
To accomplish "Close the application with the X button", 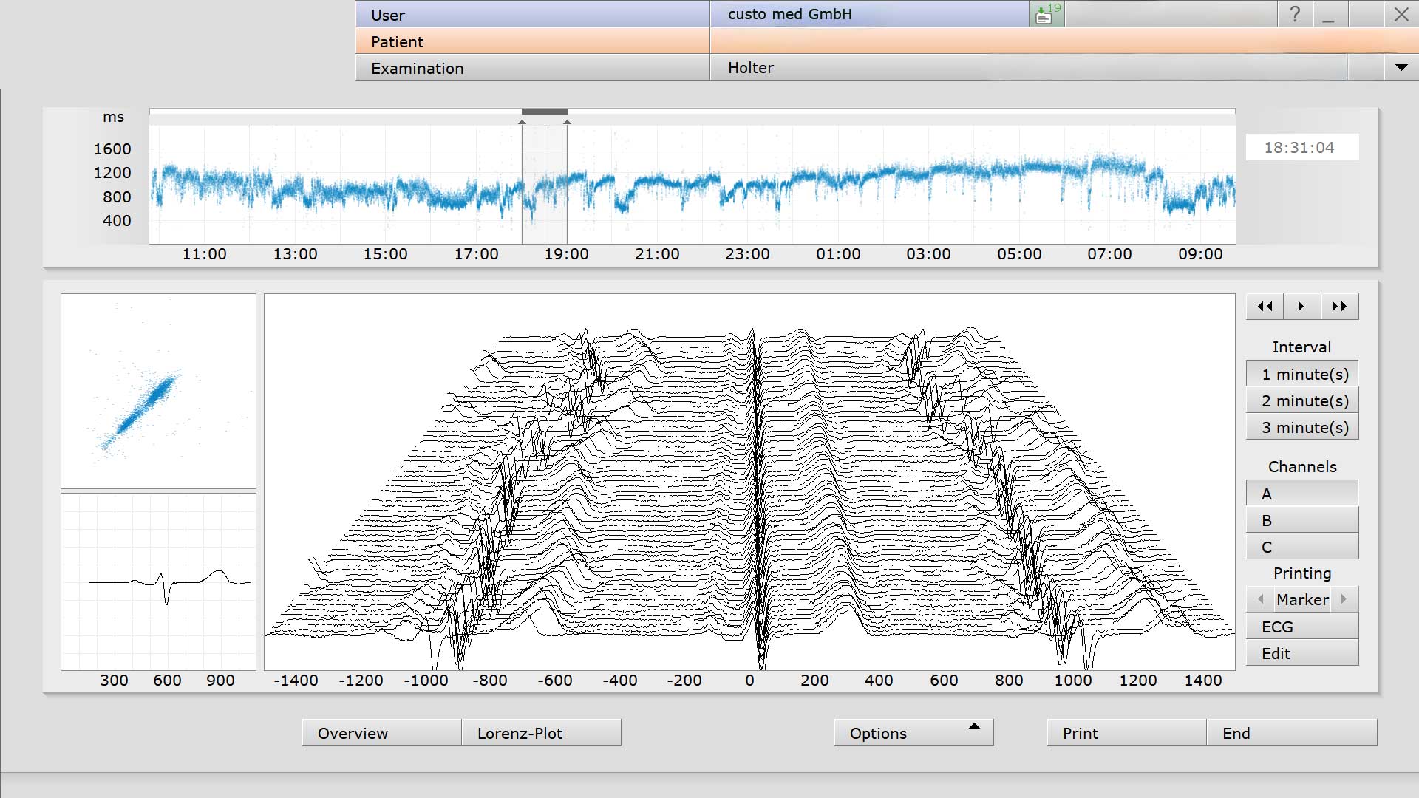I will click(x=1401, y=14).
